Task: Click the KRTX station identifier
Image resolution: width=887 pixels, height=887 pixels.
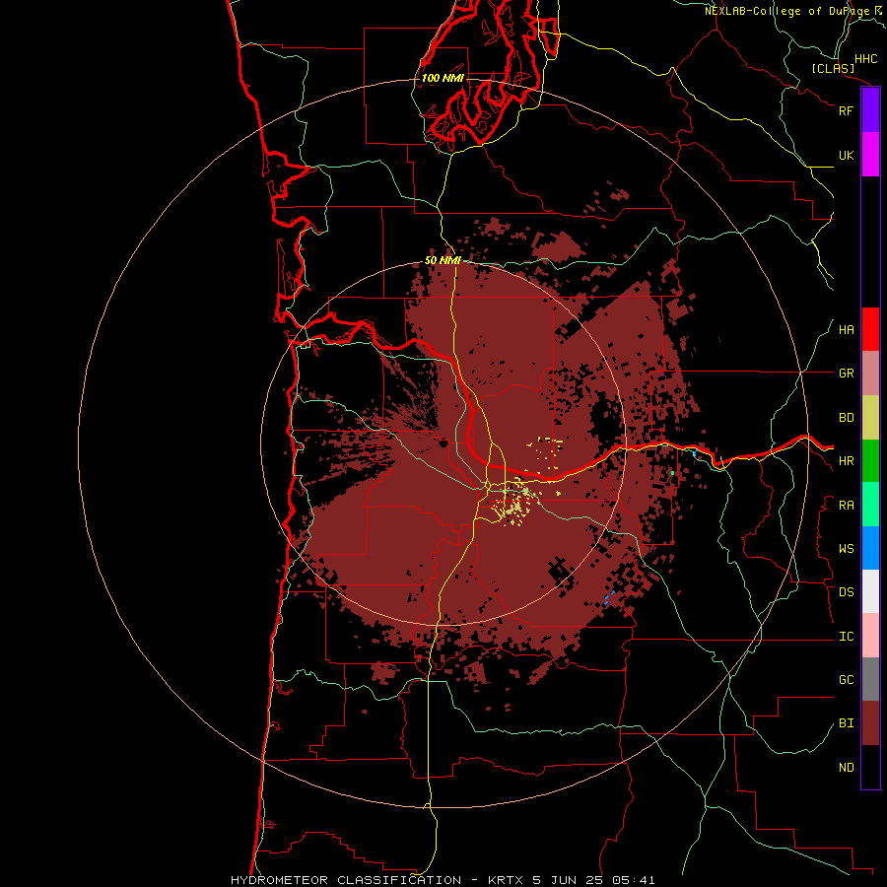Action: click(x=506, y=880)
